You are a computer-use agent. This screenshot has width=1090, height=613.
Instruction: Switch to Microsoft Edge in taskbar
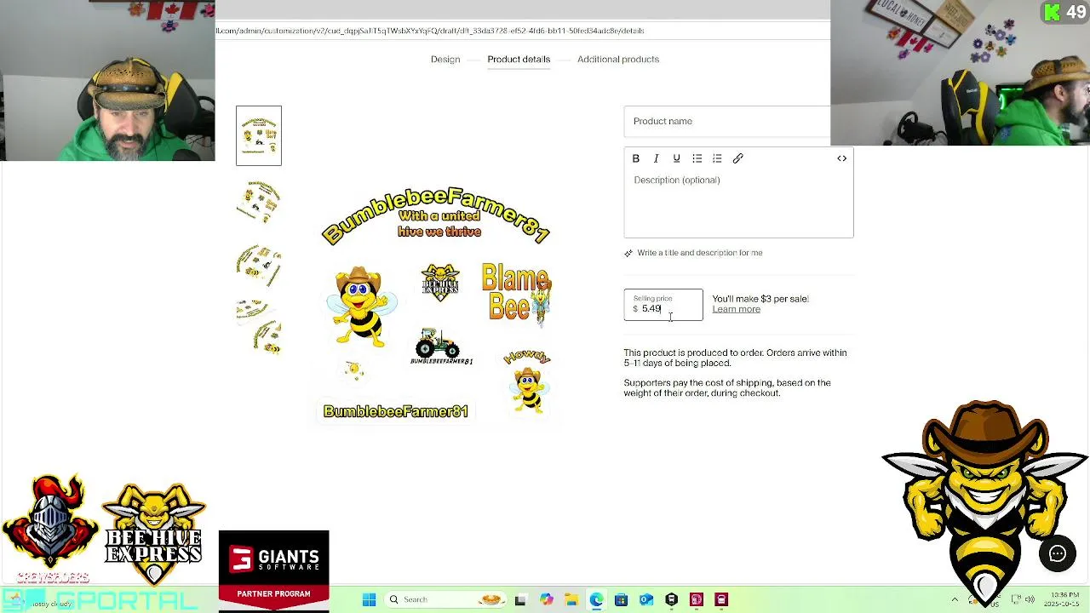click(596, 599)
